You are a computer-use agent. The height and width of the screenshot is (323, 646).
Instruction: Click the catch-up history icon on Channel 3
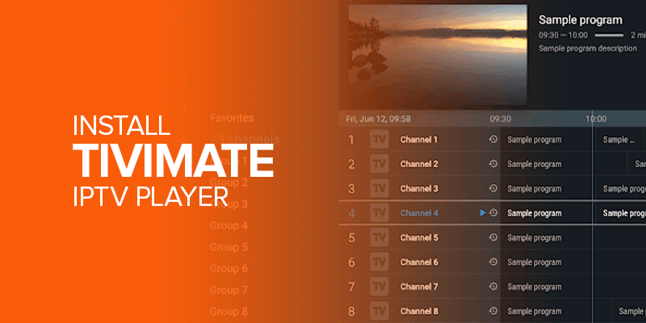pyautogui.click(x=493, y=189)
